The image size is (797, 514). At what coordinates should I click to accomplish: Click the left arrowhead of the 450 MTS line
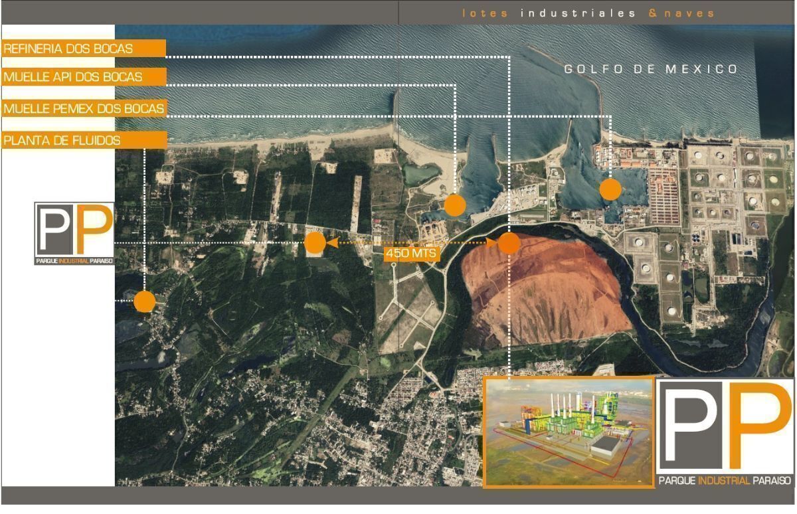(330, 243)
